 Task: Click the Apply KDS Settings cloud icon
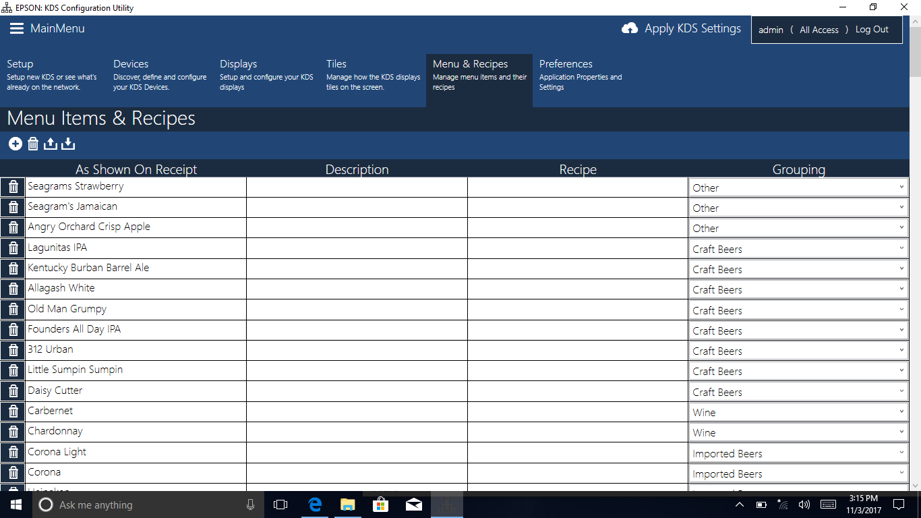pyautogui.click(x=629, y=28)
